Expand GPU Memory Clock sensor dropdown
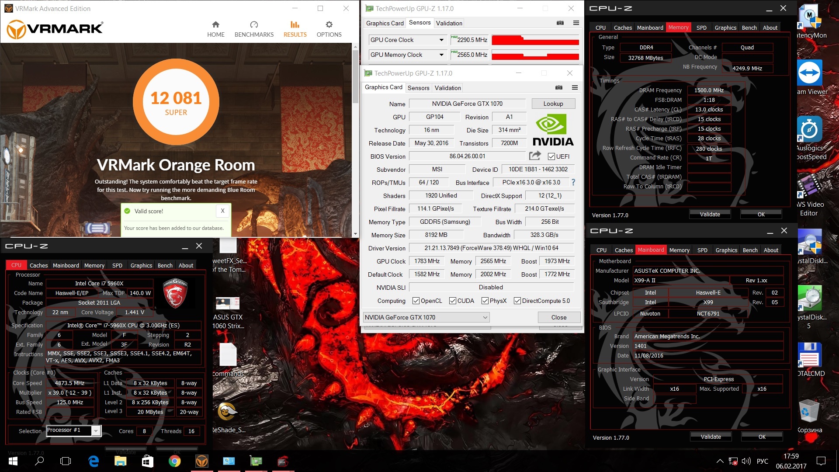 pos(441,55)
